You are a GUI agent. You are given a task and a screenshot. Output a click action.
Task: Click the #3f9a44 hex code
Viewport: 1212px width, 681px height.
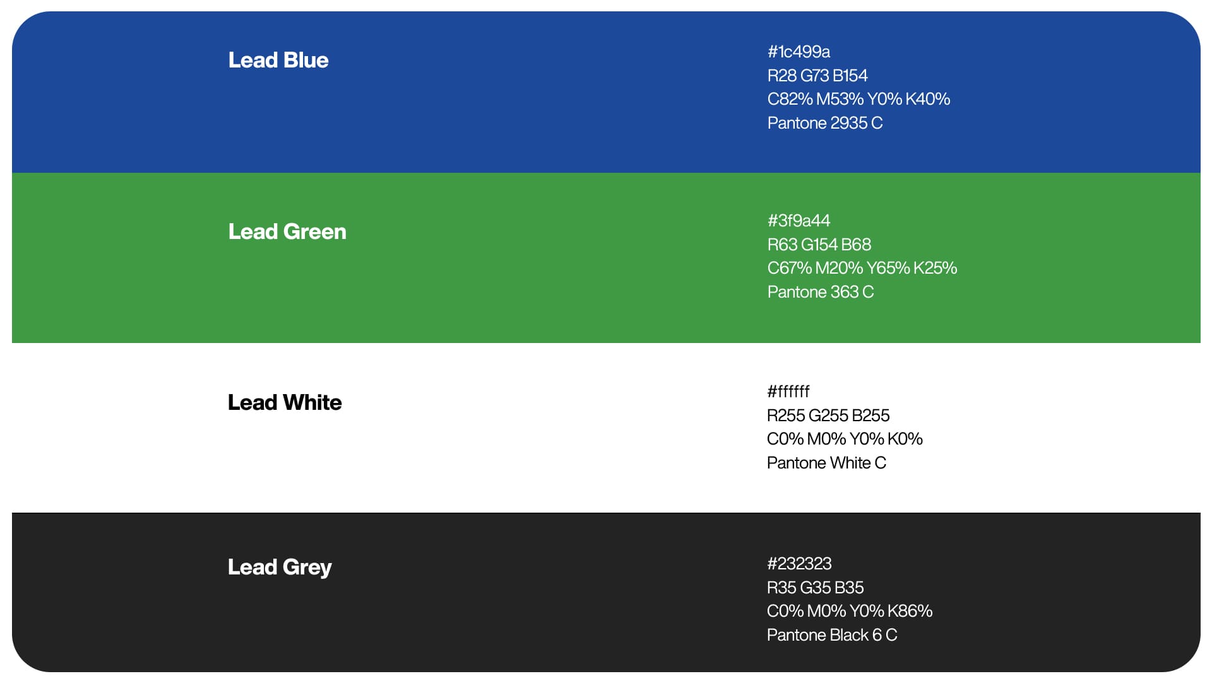tap(799, 221)
